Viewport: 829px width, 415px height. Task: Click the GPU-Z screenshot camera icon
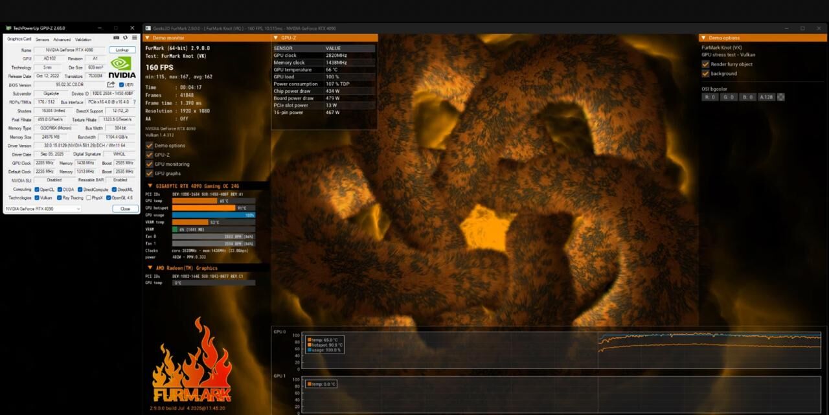(117, 38)
